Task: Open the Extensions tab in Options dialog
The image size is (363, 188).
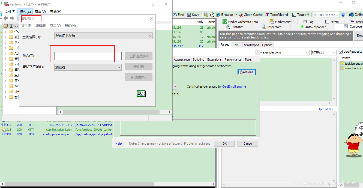Action: pos(214,59)
